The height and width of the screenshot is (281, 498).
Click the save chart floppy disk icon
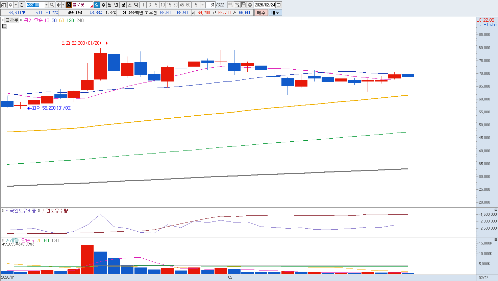(244, 5)
